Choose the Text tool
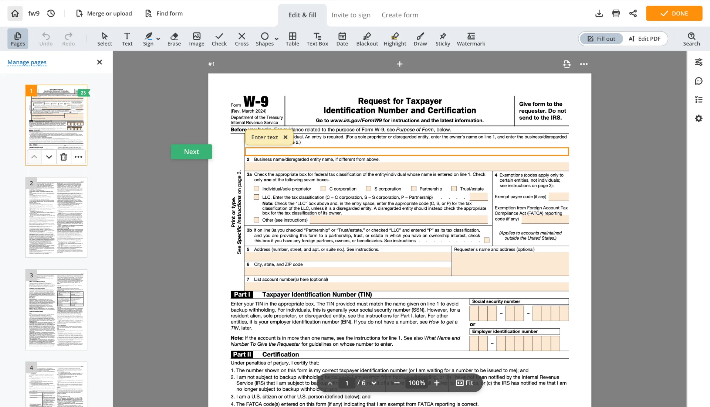This screenshot has height=407, width=710. pyautogui.click(x=127, y=39)
